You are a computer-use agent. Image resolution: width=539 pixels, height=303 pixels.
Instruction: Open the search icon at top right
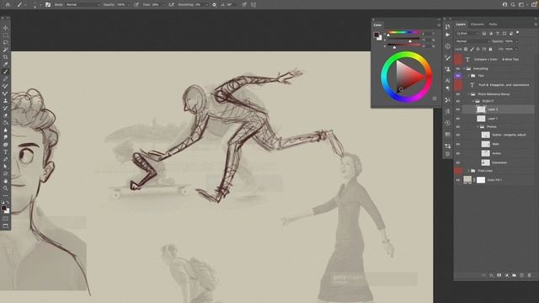[513, 4]
